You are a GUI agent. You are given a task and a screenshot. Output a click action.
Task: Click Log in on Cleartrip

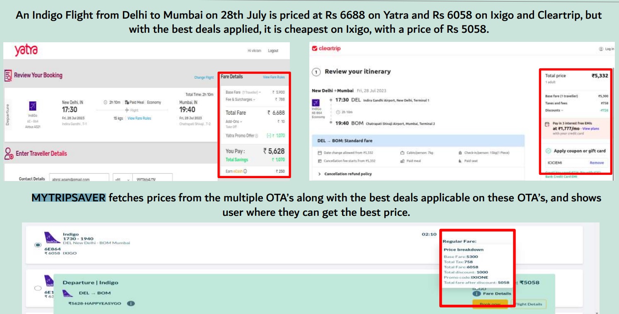[609, 49]
